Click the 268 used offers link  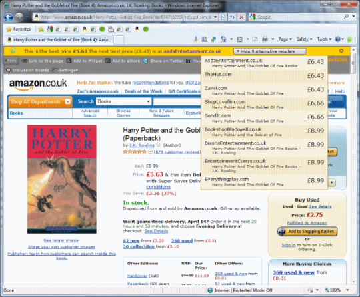[182, 241]
